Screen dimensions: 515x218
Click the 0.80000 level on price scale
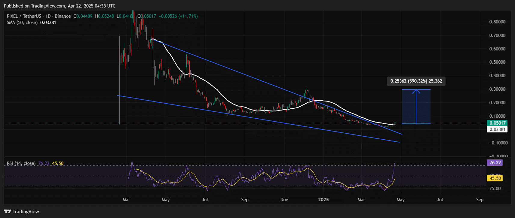(497, 22)
